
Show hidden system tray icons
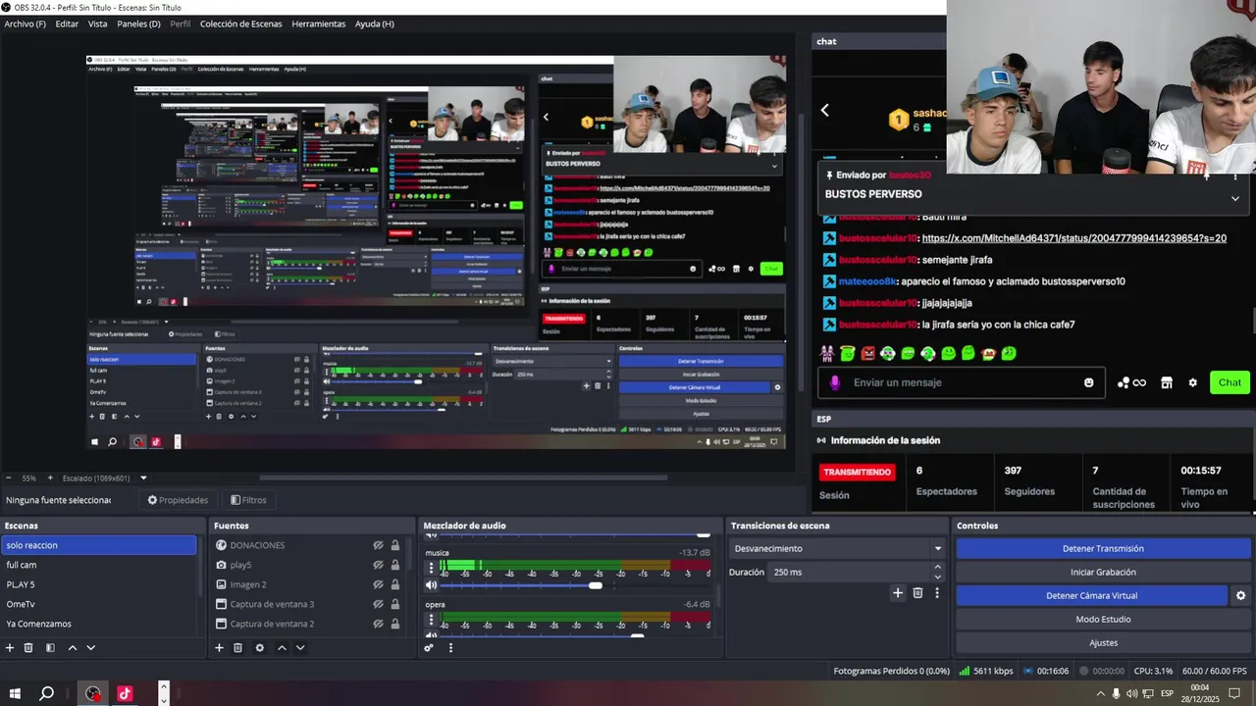tap(1101, 694)
